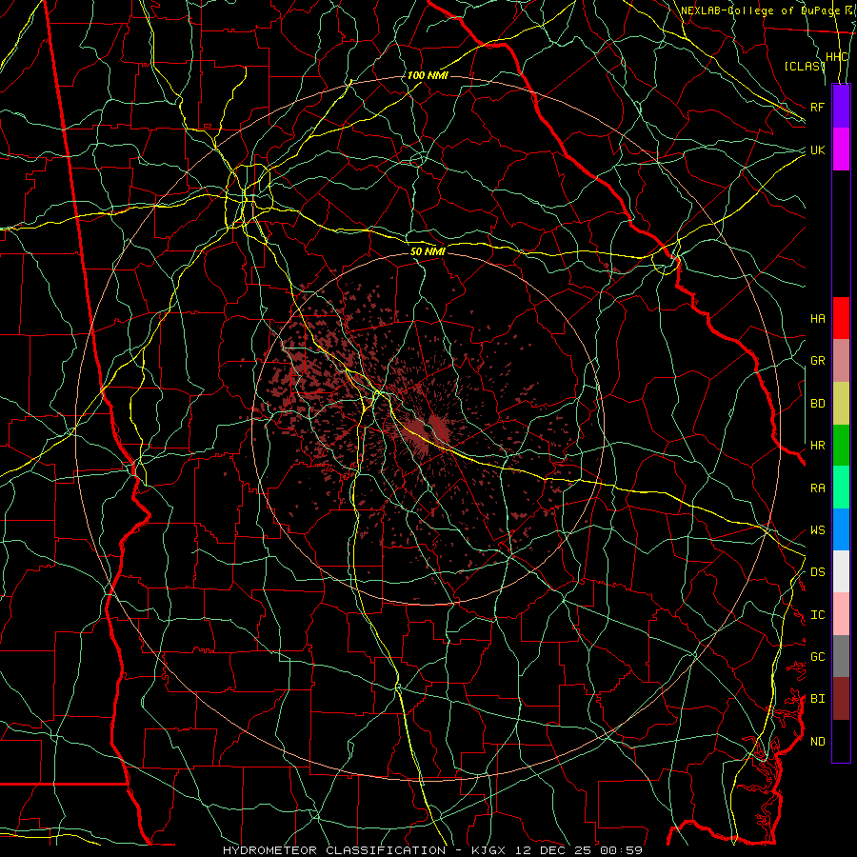
Task: Select the BD yellow legend swatch
Action: [841, 404]
